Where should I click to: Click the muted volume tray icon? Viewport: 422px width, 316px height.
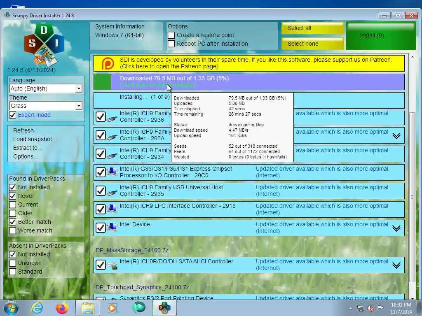(x=370, y=309)
